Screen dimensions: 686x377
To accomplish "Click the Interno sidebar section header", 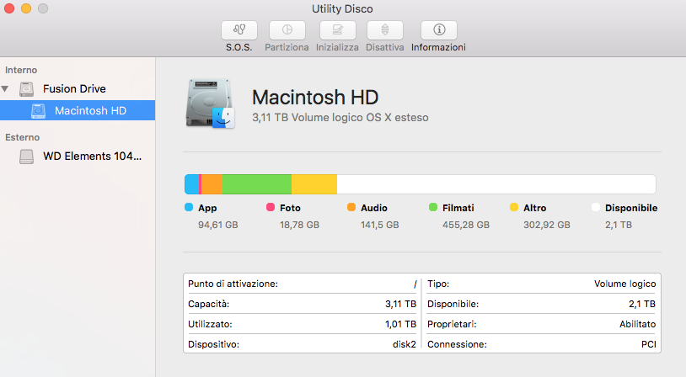I will point(21,70).
